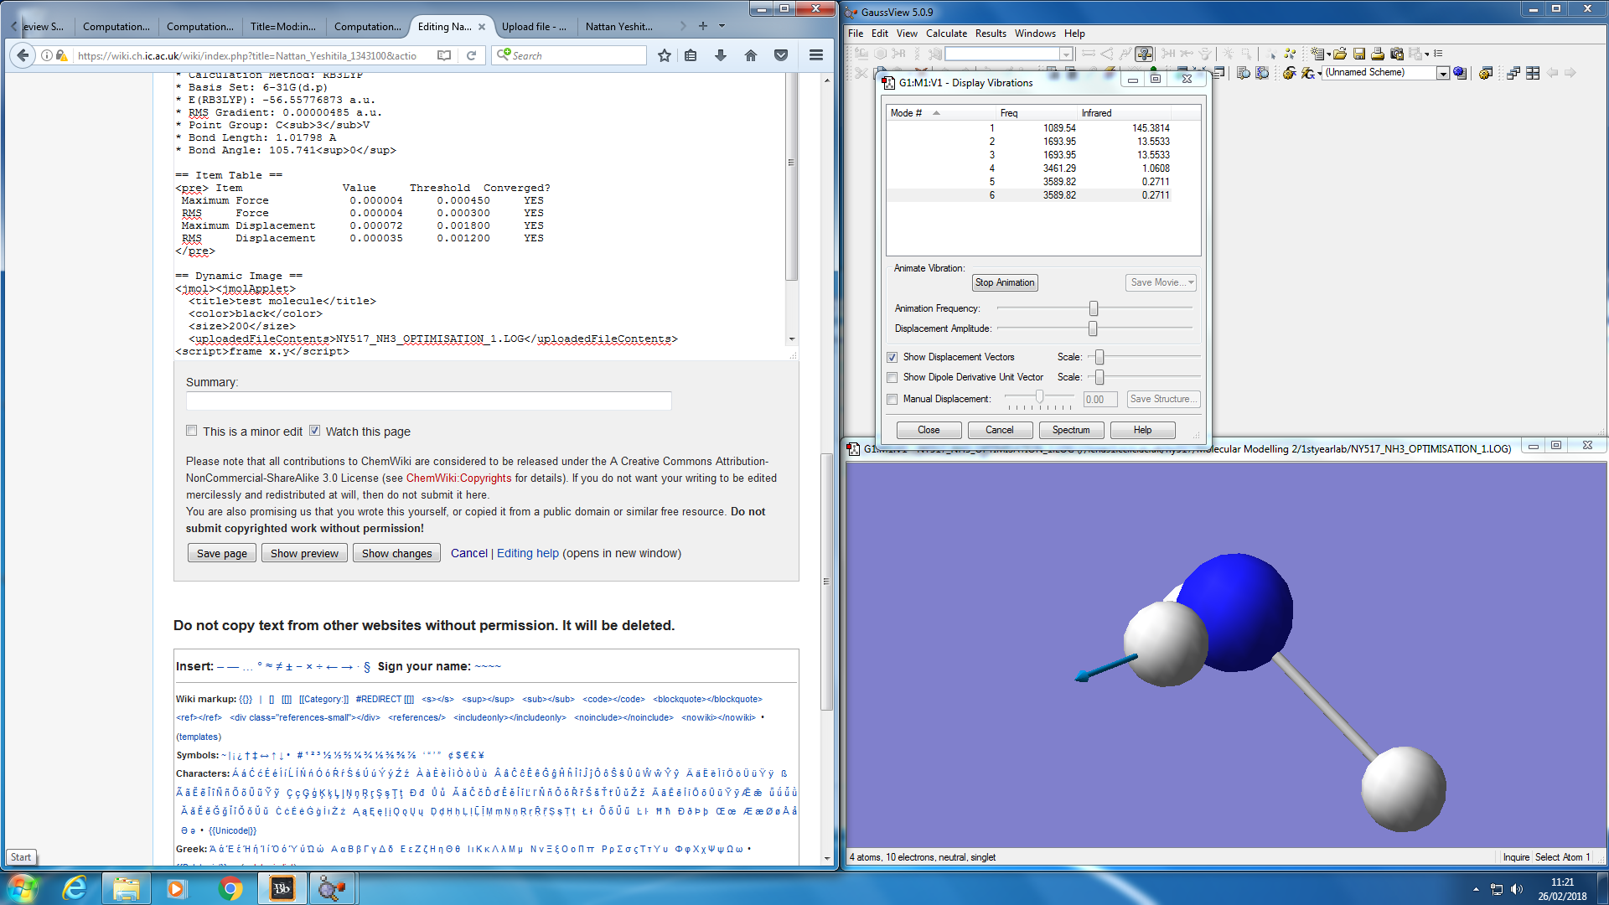Enable Show Dipole Derivative Unit Vector

click(x=892, y=377)
